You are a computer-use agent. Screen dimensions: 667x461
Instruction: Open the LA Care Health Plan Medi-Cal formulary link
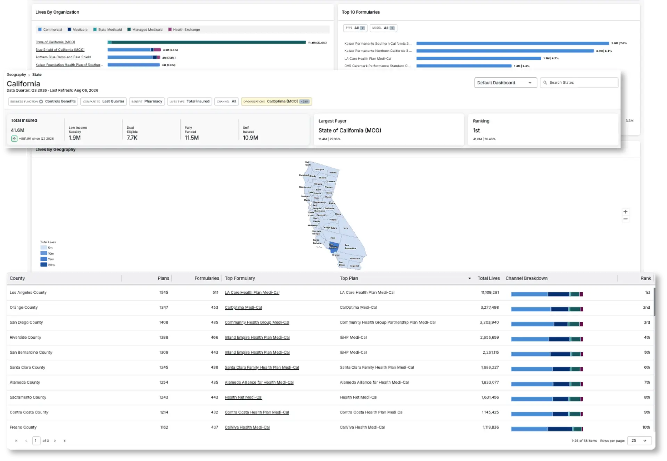click(252, 292)
